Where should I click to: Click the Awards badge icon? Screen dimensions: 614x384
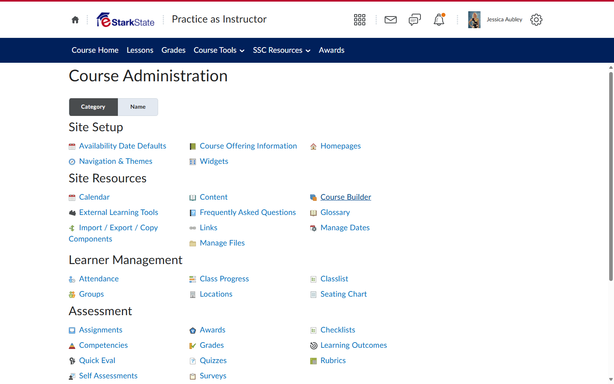tap(193, 330)
